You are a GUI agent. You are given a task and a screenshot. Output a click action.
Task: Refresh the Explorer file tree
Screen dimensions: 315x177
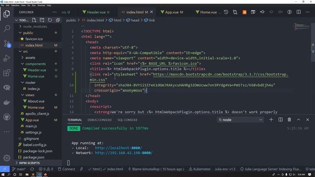pyautogui.click(x=50, y=20)
